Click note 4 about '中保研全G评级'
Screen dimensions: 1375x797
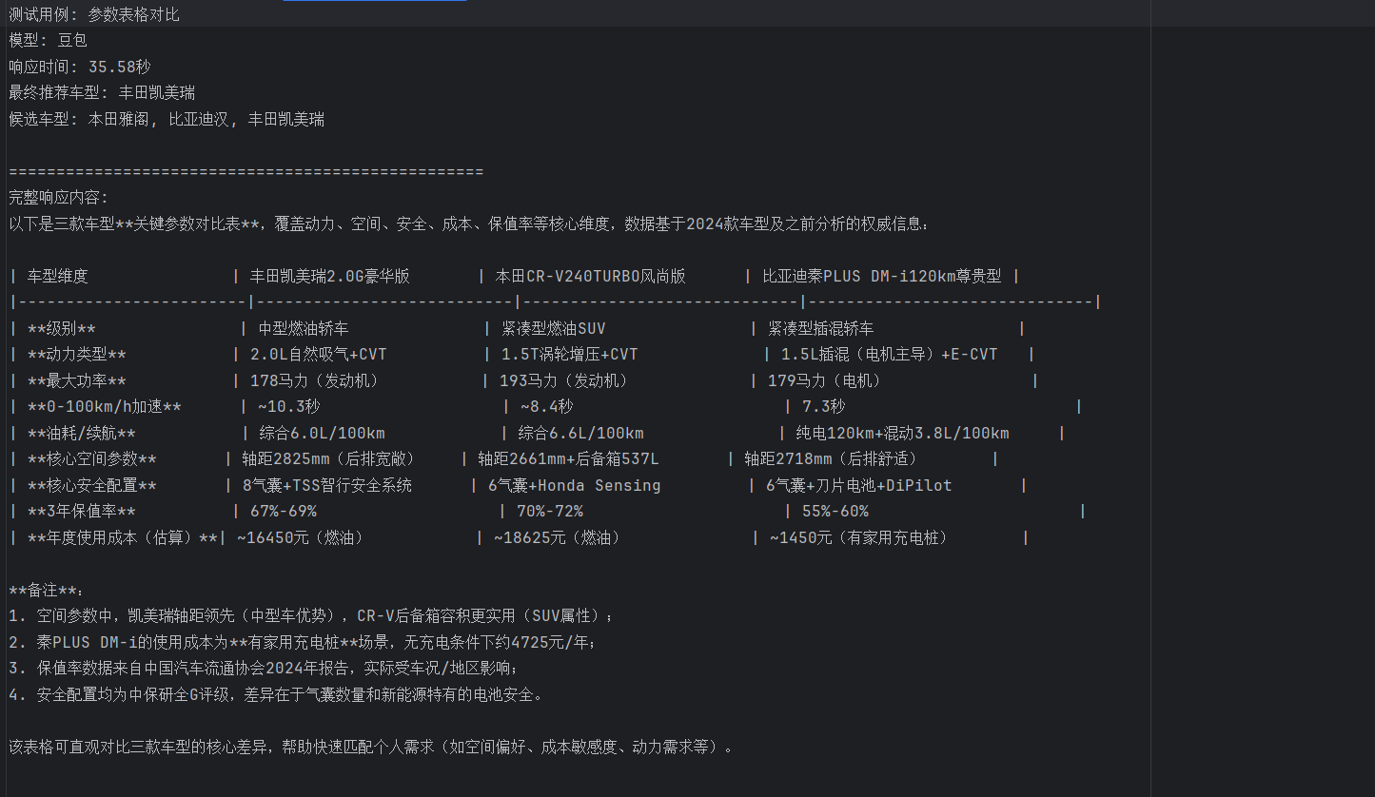point(276,694)
